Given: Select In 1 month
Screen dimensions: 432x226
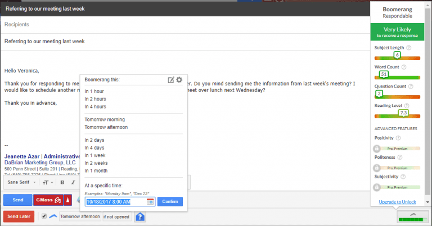Looking at the screenshot, I should click(x=96, y=171).
